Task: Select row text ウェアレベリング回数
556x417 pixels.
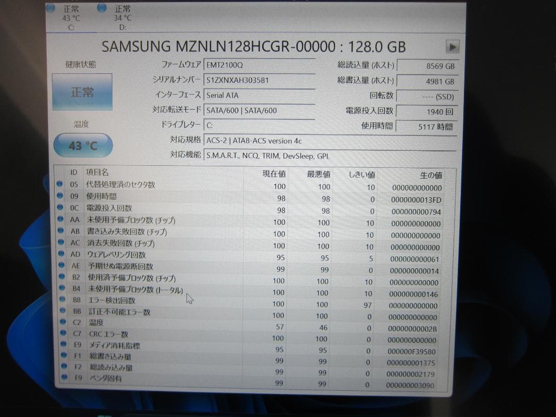Action: [117, 255]
